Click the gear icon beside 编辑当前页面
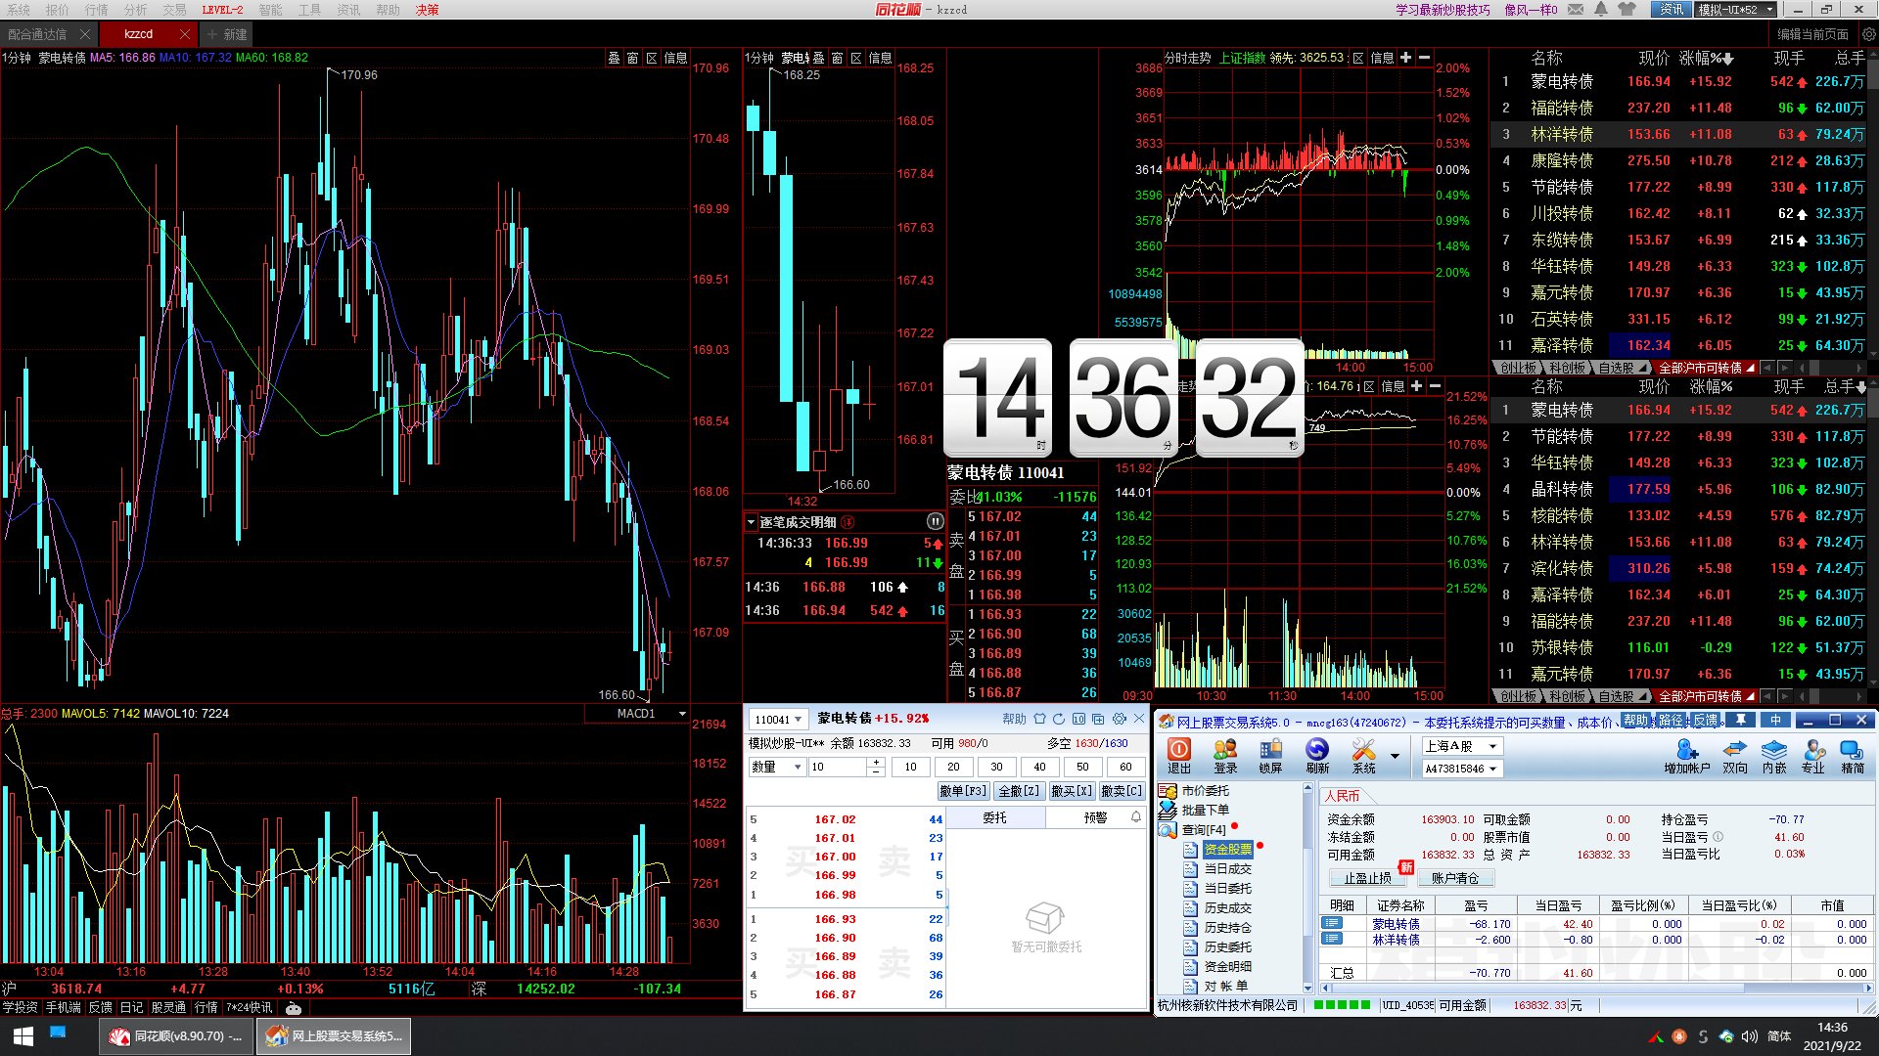Viewport: 1879px width, 1056px height. click(1868, 34)
